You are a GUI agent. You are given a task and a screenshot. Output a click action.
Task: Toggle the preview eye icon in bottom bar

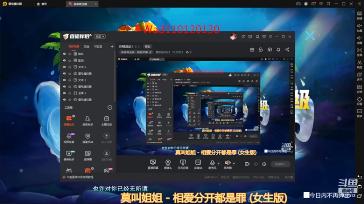(x=256, y=164)
